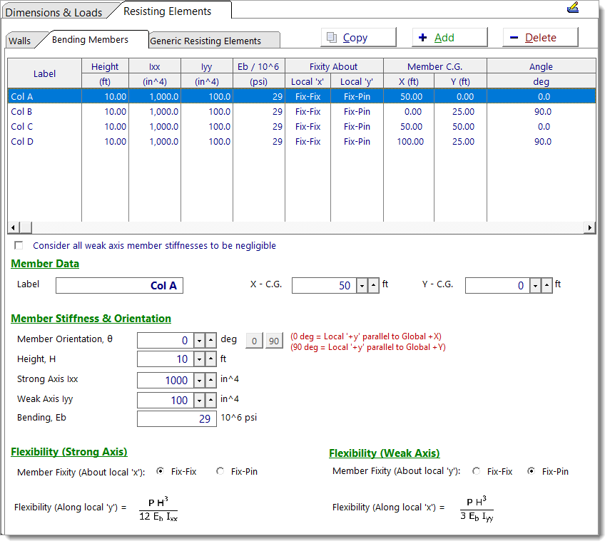The image size is (610, 546).
Task: Click the Angle column header
Action: 541,66
